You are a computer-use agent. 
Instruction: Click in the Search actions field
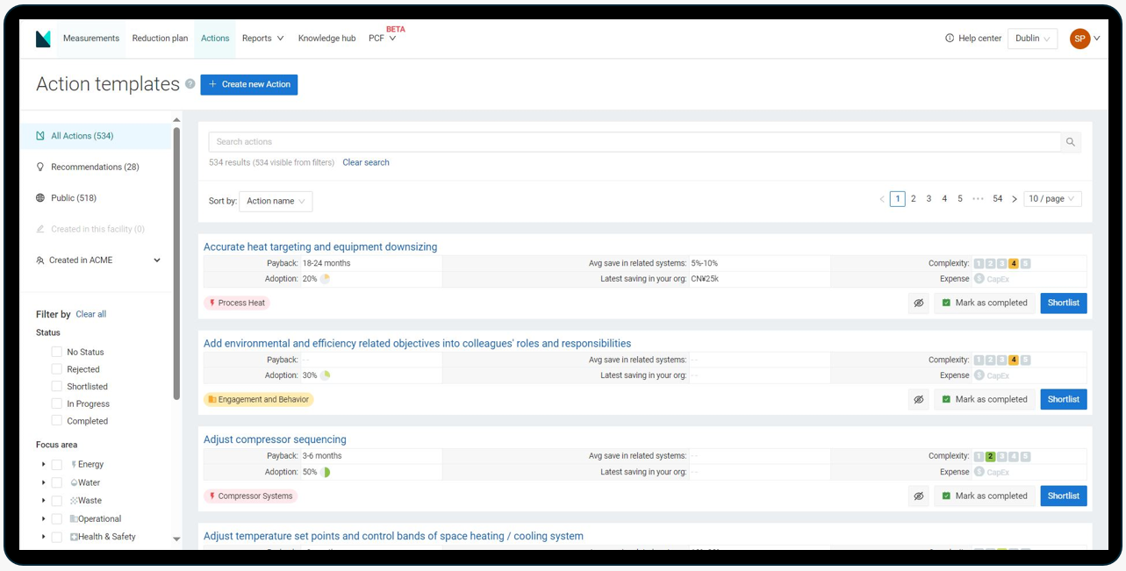(632, 142)
